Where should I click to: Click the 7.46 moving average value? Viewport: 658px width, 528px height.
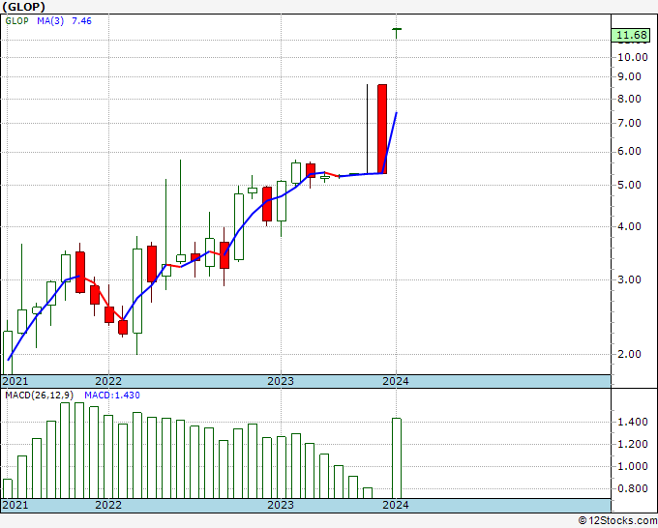(81, 21)
